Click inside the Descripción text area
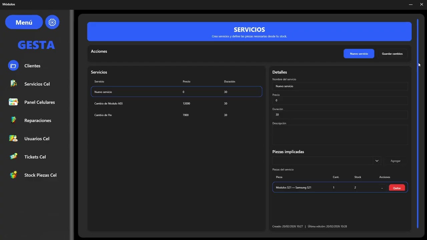The width and height of the screenshot is (427, 240). coord(340,135)
